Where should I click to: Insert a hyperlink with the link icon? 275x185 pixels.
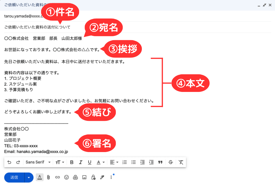click(x=57, y=177)
